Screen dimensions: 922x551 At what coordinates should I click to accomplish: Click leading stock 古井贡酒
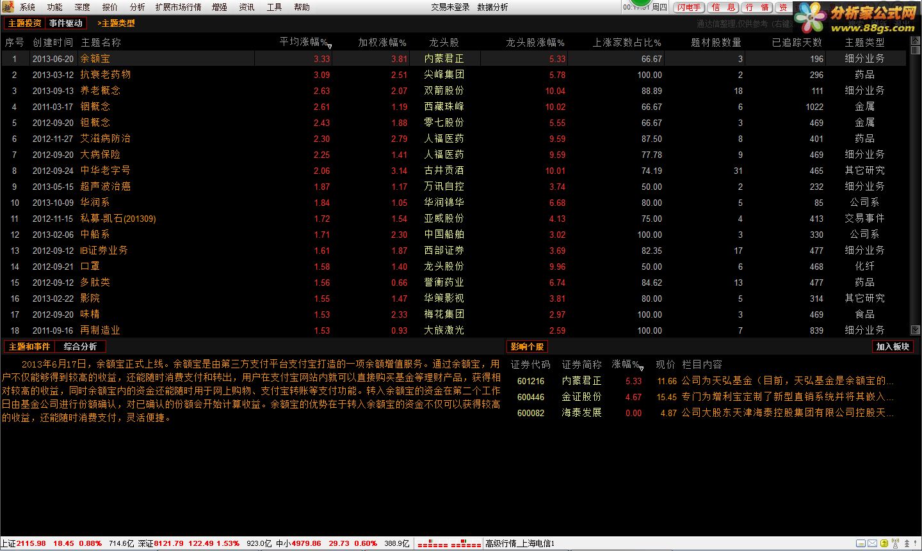pos(444,170)
